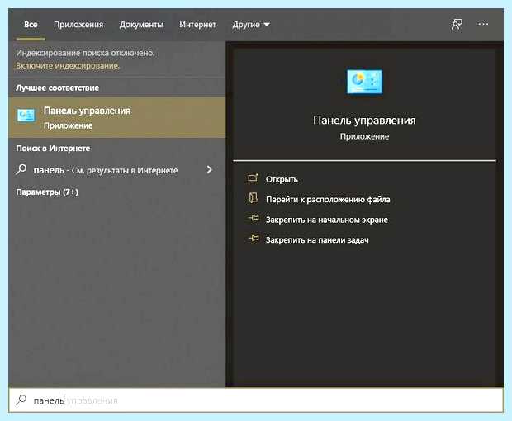Switch to the Все tab
Image resolution: width=512 pixels, height=421 pixels.
(x=31, y=25)
